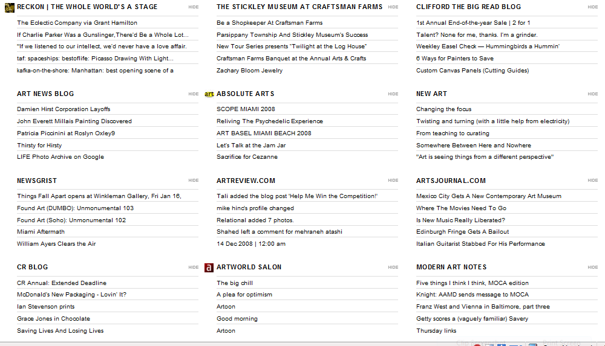Open 'If Charlie Parker Was a Gunslinger' post

click(x=103, y=34)
